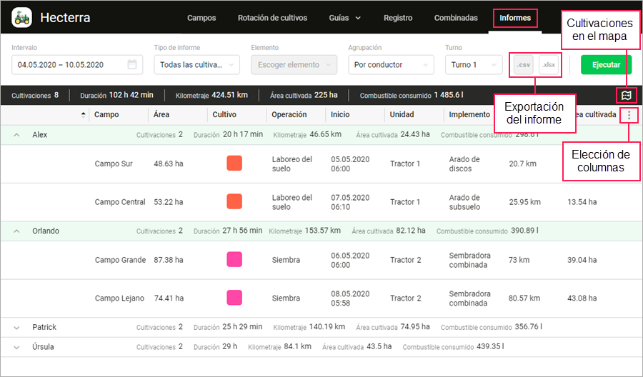Sort by the Cultivo column header
643x377 pixels.
tap(224, 115)
